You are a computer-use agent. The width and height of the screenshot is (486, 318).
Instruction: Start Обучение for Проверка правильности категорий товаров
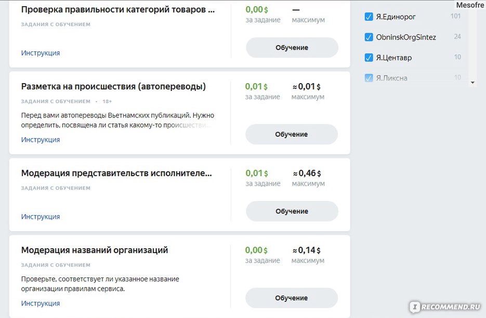[292, 47]
